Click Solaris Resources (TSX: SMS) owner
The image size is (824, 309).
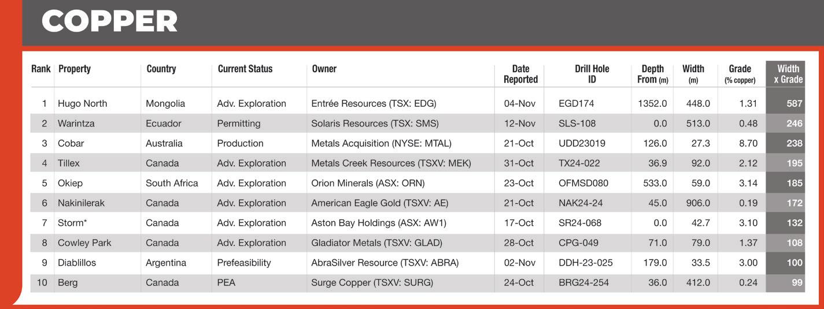375,124
